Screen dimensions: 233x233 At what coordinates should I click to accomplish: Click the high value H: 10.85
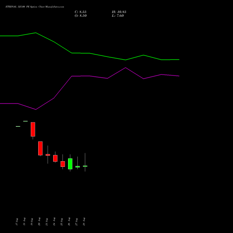click(119, 12)
